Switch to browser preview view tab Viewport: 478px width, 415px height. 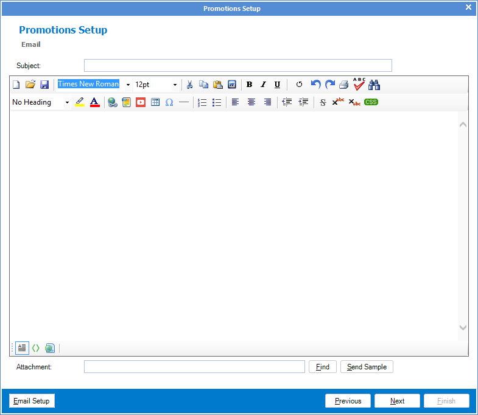49,348
